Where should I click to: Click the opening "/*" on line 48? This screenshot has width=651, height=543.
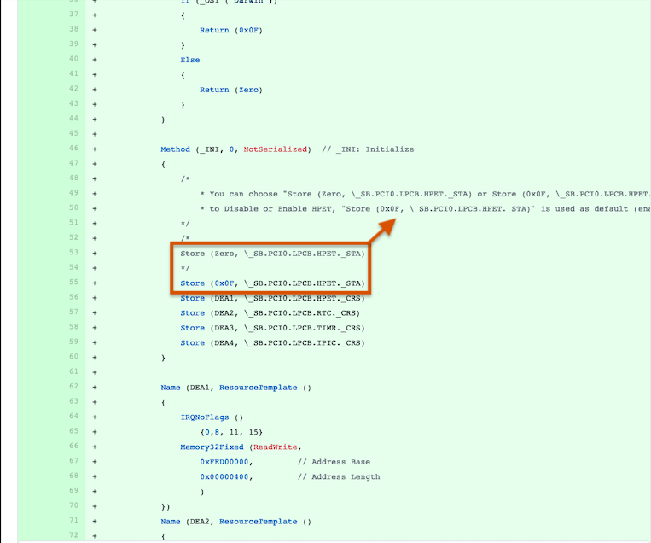pos(185,178)
